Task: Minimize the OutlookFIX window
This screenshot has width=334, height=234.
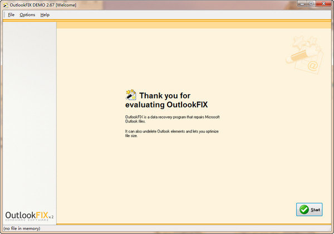Action: click(x=302, y=4)
